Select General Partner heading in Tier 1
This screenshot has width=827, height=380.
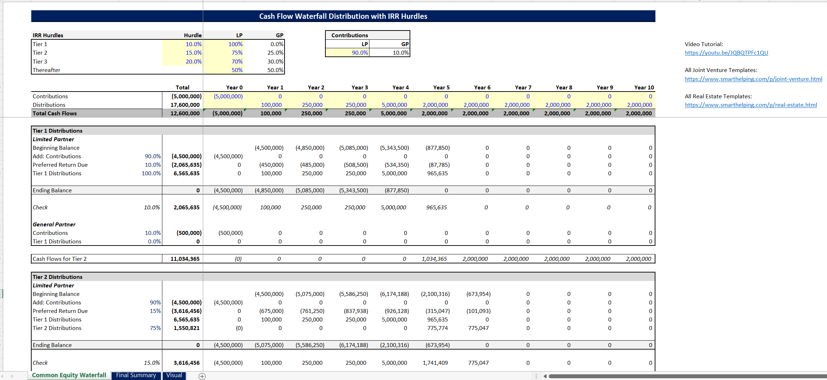tap(54, 224)
